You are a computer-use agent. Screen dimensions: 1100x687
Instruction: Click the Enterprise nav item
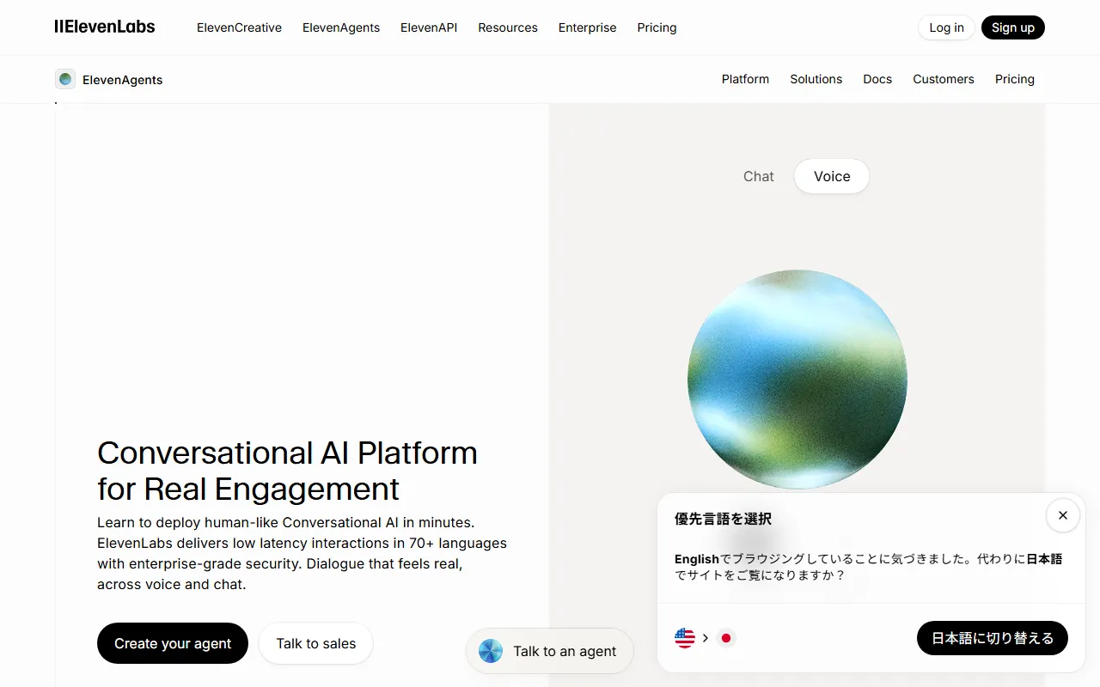587,27
